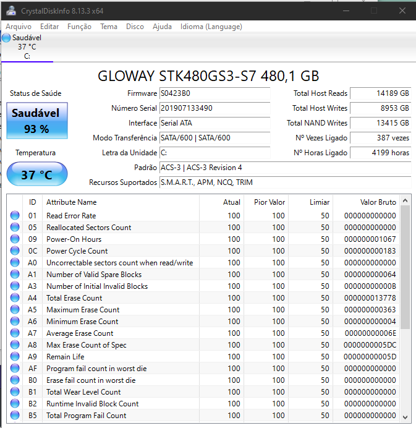416x428 pixels.
Task: Select the Total Erase Count attribute name
Action: point(74,297)
